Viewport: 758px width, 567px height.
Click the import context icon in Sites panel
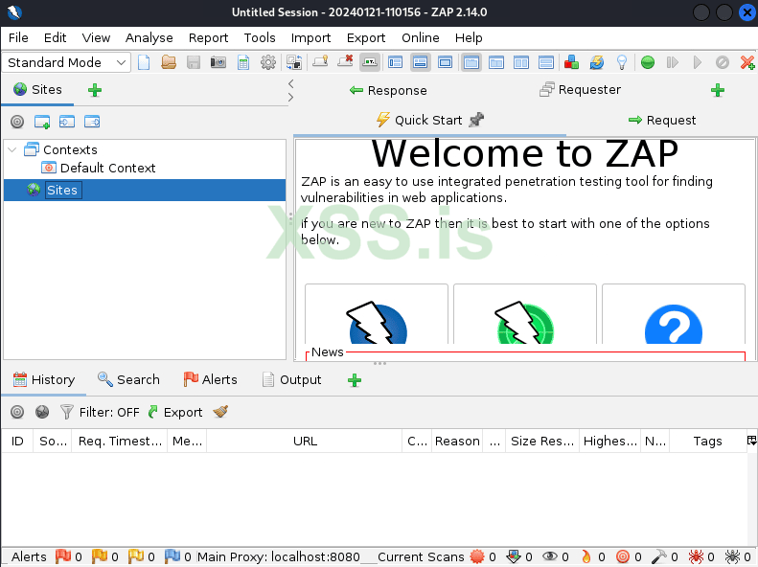[67, 122]
